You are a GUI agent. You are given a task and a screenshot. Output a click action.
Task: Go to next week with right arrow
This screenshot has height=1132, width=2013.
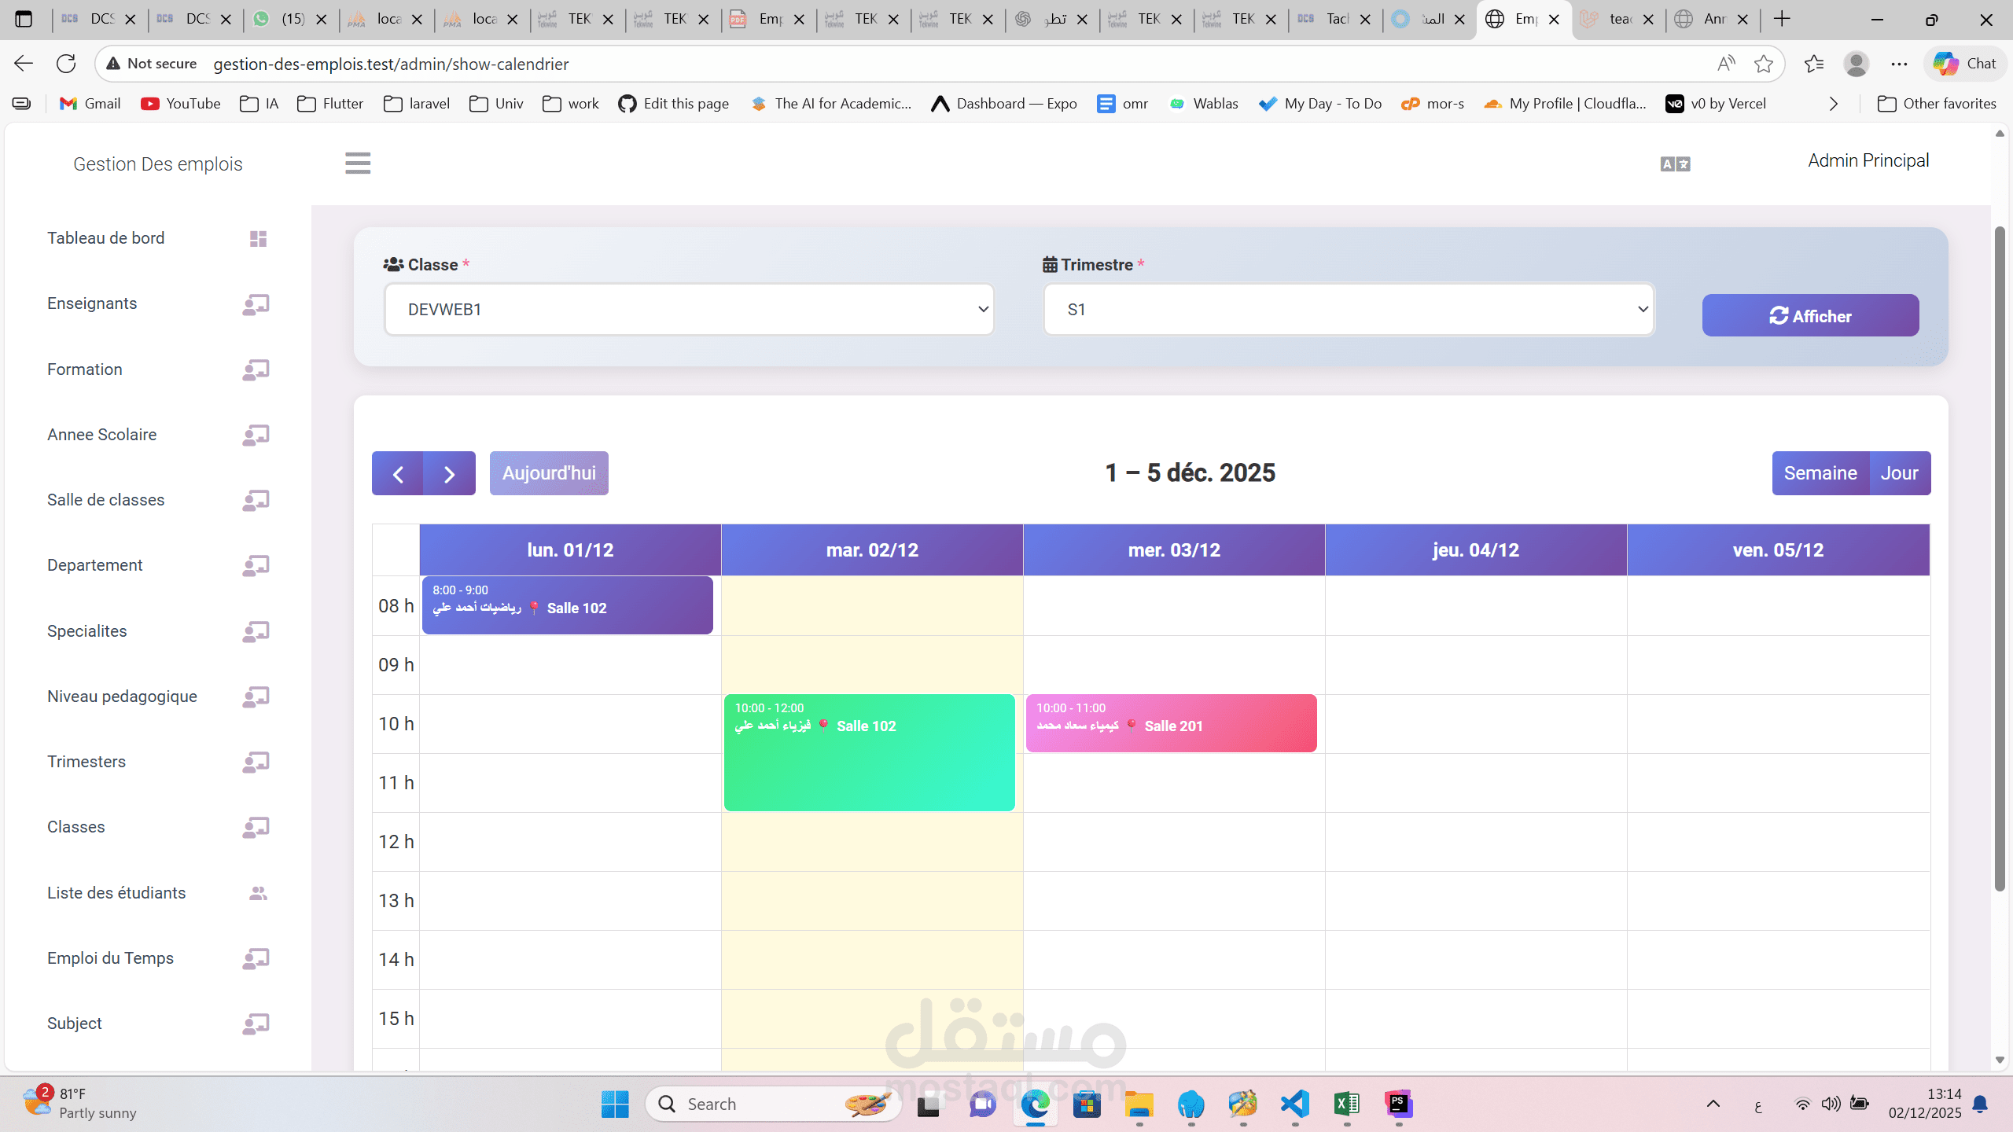(450, 473)
